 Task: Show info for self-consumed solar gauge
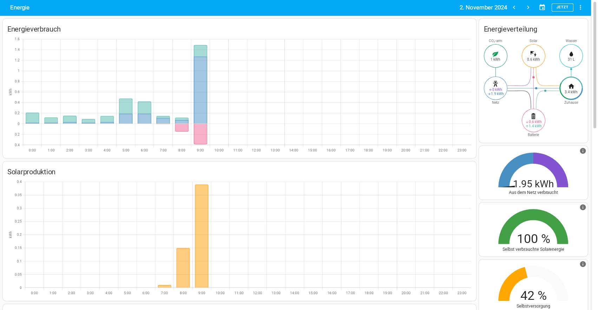point(583,207)
